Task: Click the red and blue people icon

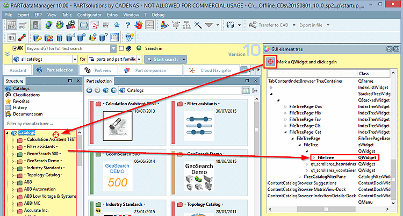Action: tap(139, 25)
